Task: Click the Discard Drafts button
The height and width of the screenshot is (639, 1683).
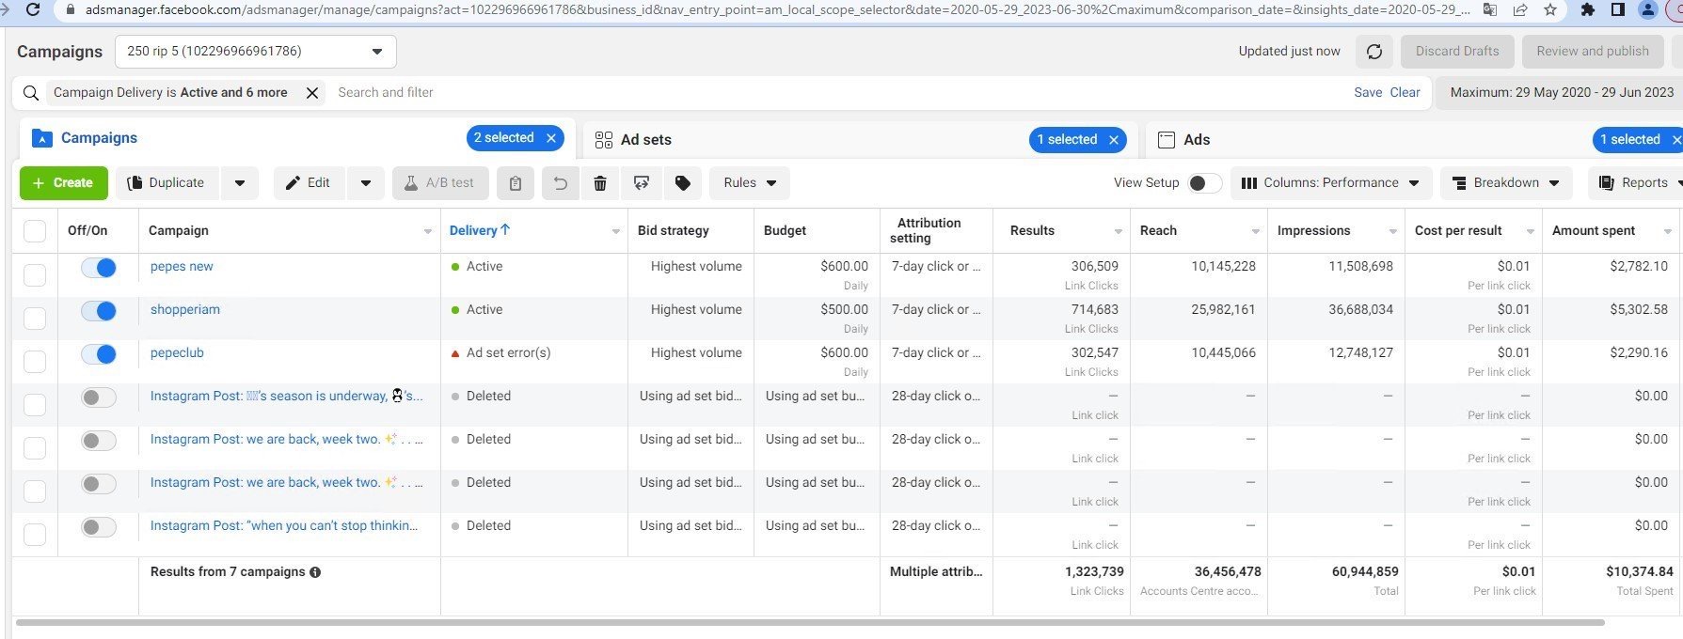Action: [x=1457, y=52]
